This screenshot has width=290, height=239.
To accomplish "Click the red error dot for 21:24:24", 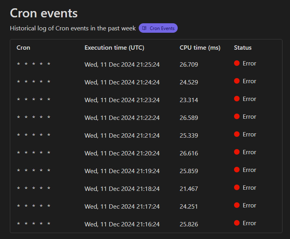I will coord(237,81).
